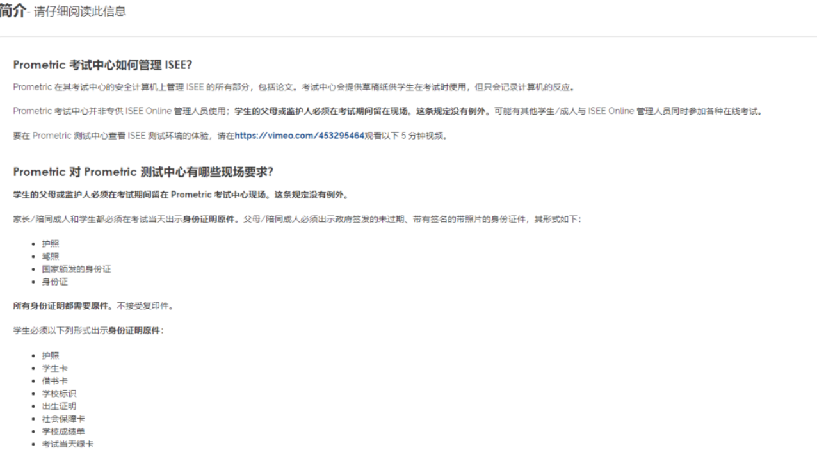The height and width of the screenshot is (459, 817).
Task: Select the '国家颁发的身份证' list item
Action: pos(76,270)
